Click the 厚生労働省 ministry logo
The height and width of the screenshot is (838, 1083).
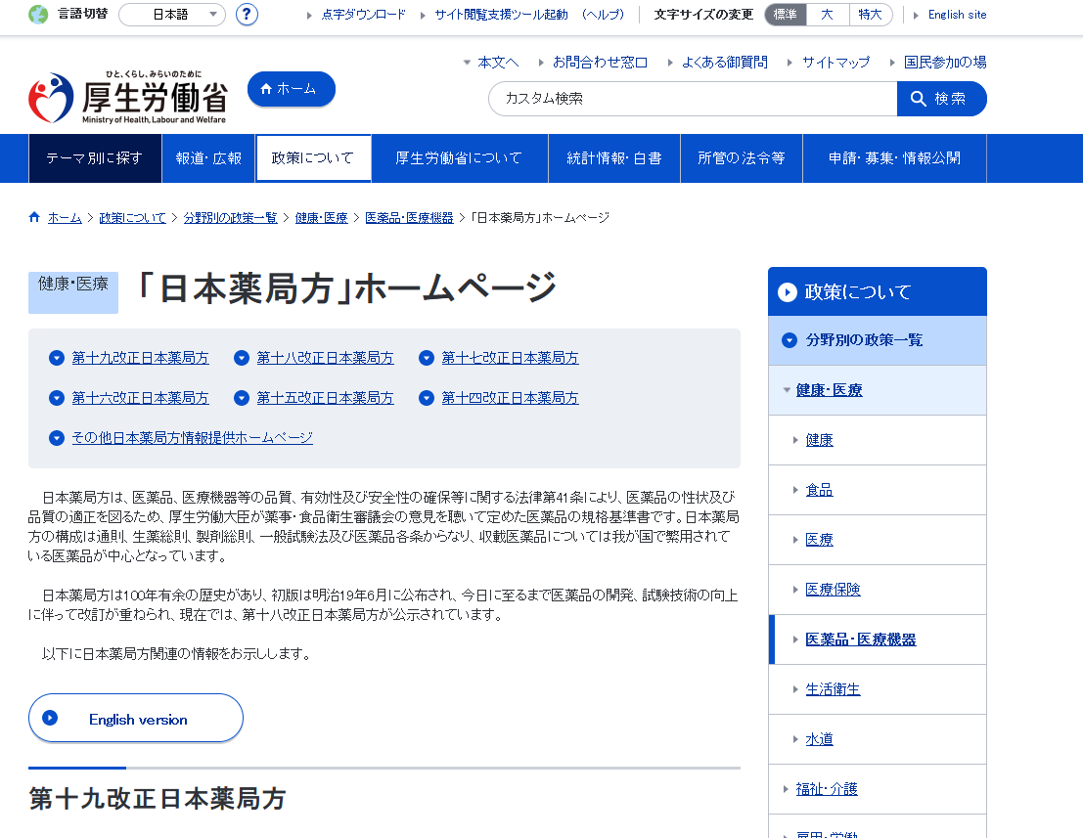pyautogui.click(x=128, y=98)
